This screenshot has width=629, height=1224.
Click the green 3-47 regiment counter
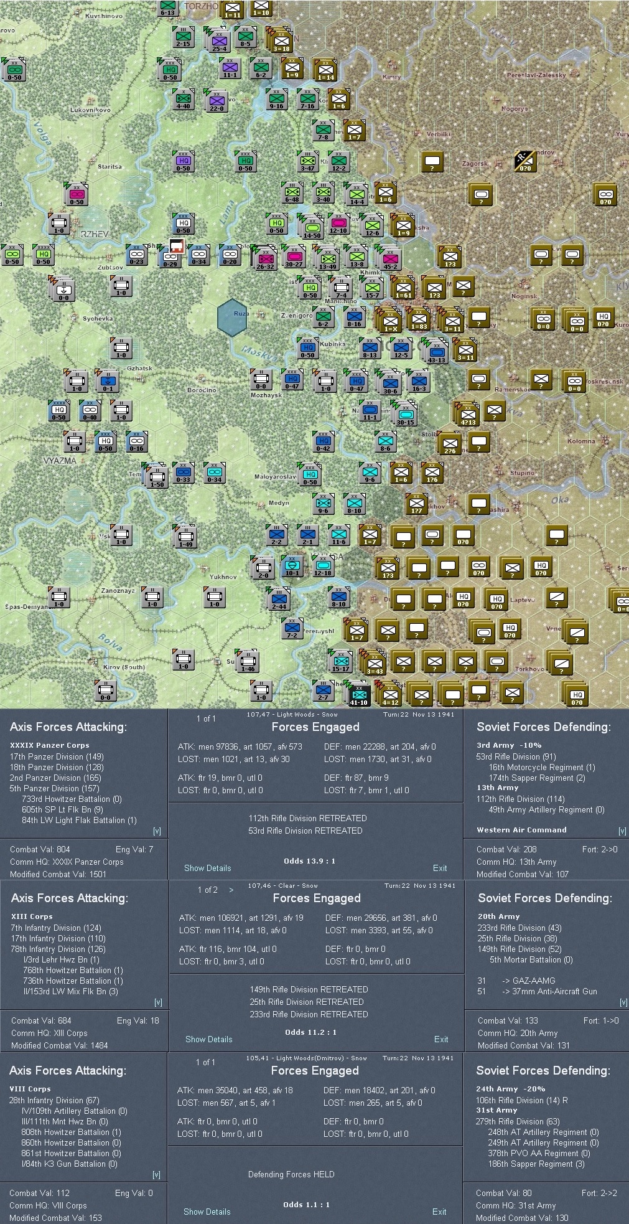coord(307,160)
